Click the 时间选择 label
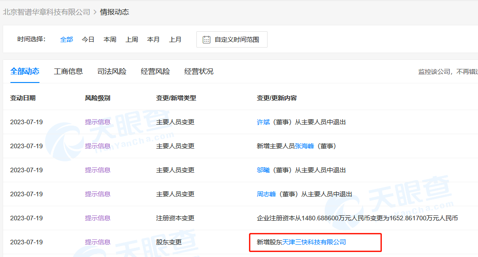478x257 pixels. click(x=31, y=39)
